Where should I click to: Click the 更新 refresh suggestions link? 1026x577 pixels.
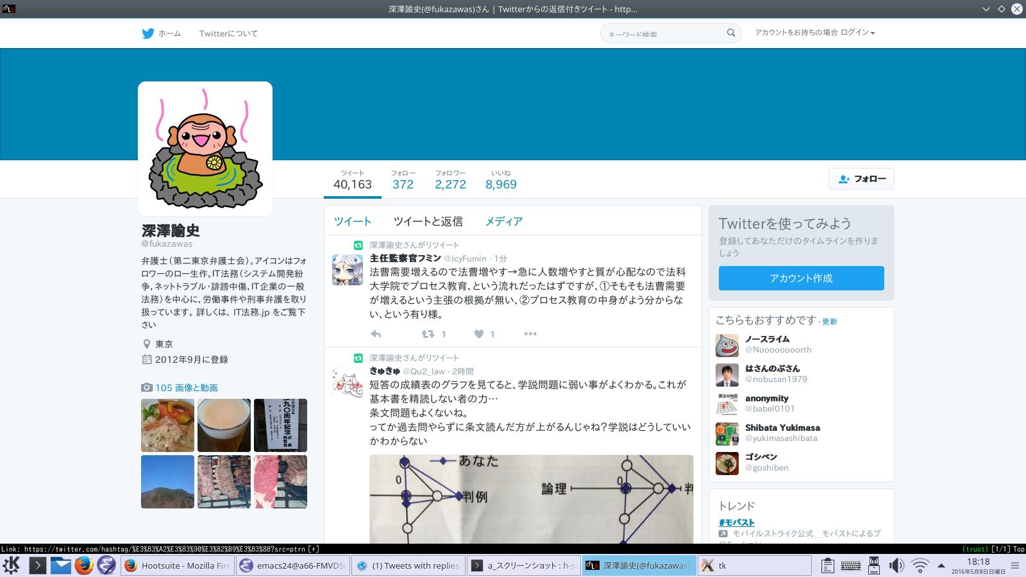[x=830, y=321]
